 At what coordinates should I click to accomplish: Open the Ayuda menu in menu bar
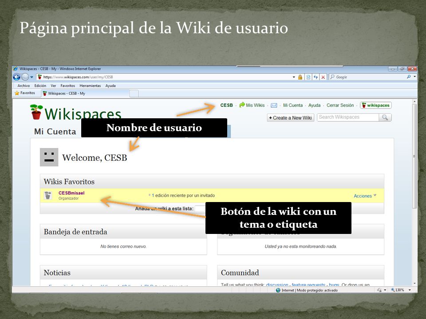[x=110, y=86]
